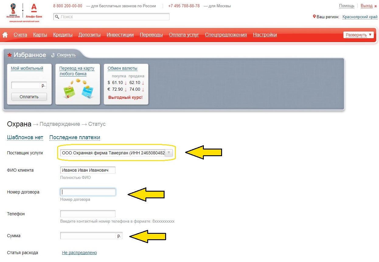This screenshot has width=379, height=262.
Task: Click the Не распределено expense link
Action: pyautogui.click(x=79, y=253)
